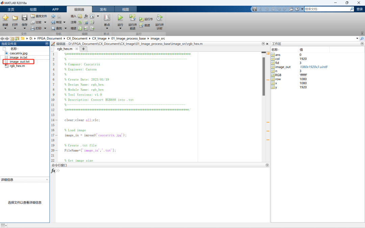The height and width of the screenshot is (228, 365).
Task: Click the Run Section (运行节) icon
Action: (142, 19)
